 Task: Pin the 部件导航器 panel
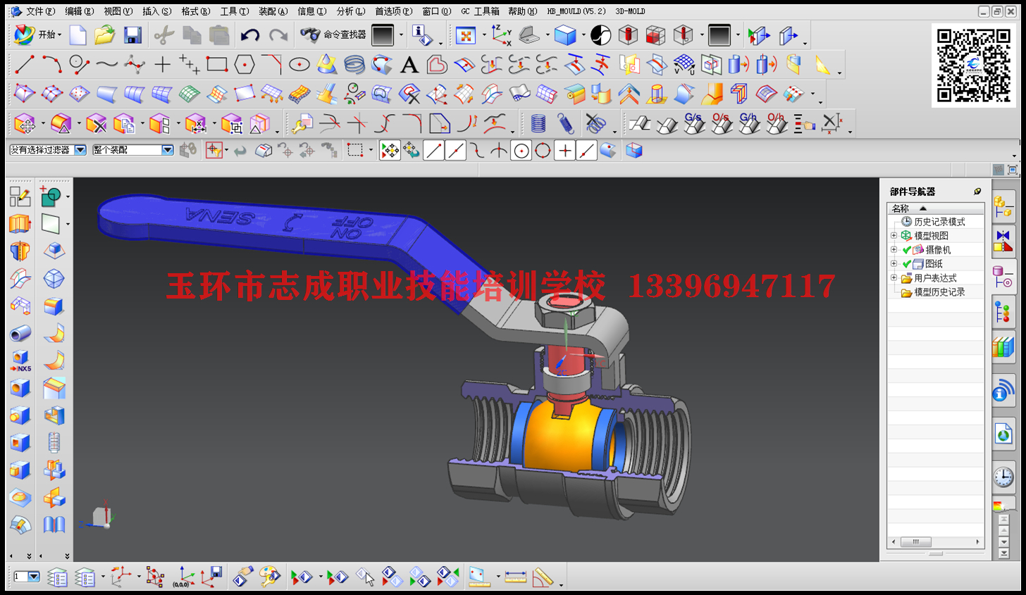[x=977, y=192]
